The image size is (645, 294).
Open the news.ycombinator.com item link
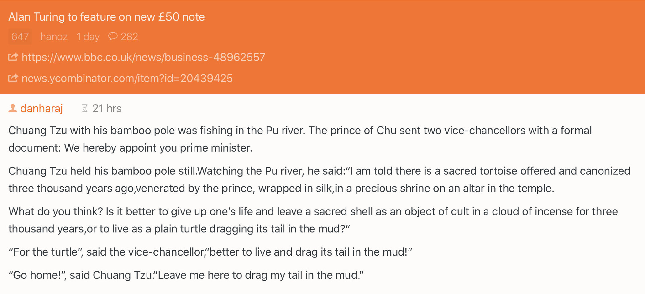pos(127,78)
